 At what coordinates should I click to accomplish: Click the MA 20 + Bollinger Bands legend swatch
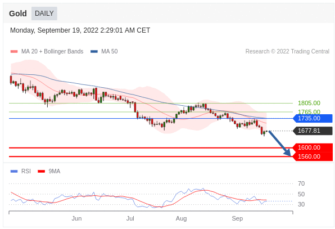click(14, 52)
